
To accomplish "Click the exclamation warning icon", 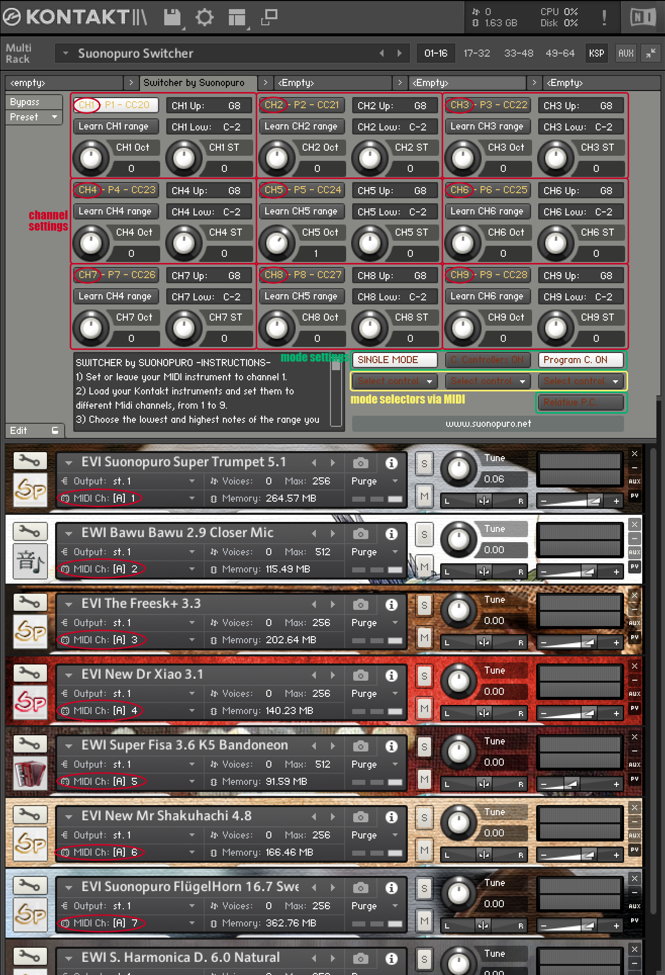I will [604, 18].
